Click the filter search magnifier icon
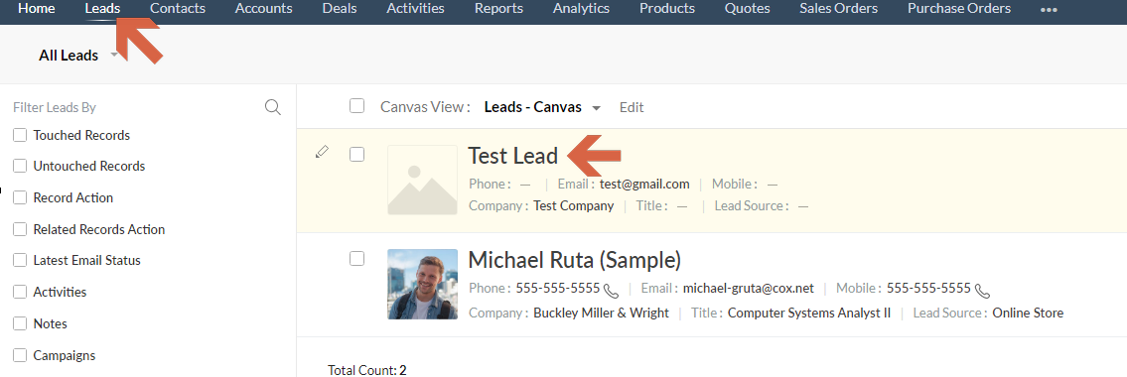1127x377 pixels. pyautogui.click(x=272, y=108)
